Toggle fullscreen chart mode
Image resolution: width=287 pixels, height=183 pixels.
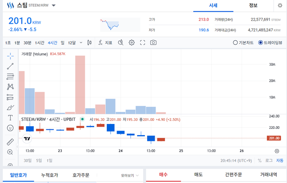(143, 43)
